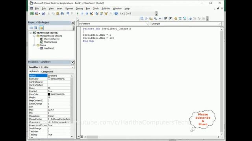Click the Quick Info icon
Viewport: 252px width, 141px height.
(151, 18)
